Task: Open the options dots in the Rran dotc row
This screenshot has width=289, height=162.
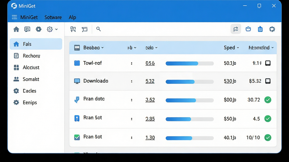Action: (132, 100)
